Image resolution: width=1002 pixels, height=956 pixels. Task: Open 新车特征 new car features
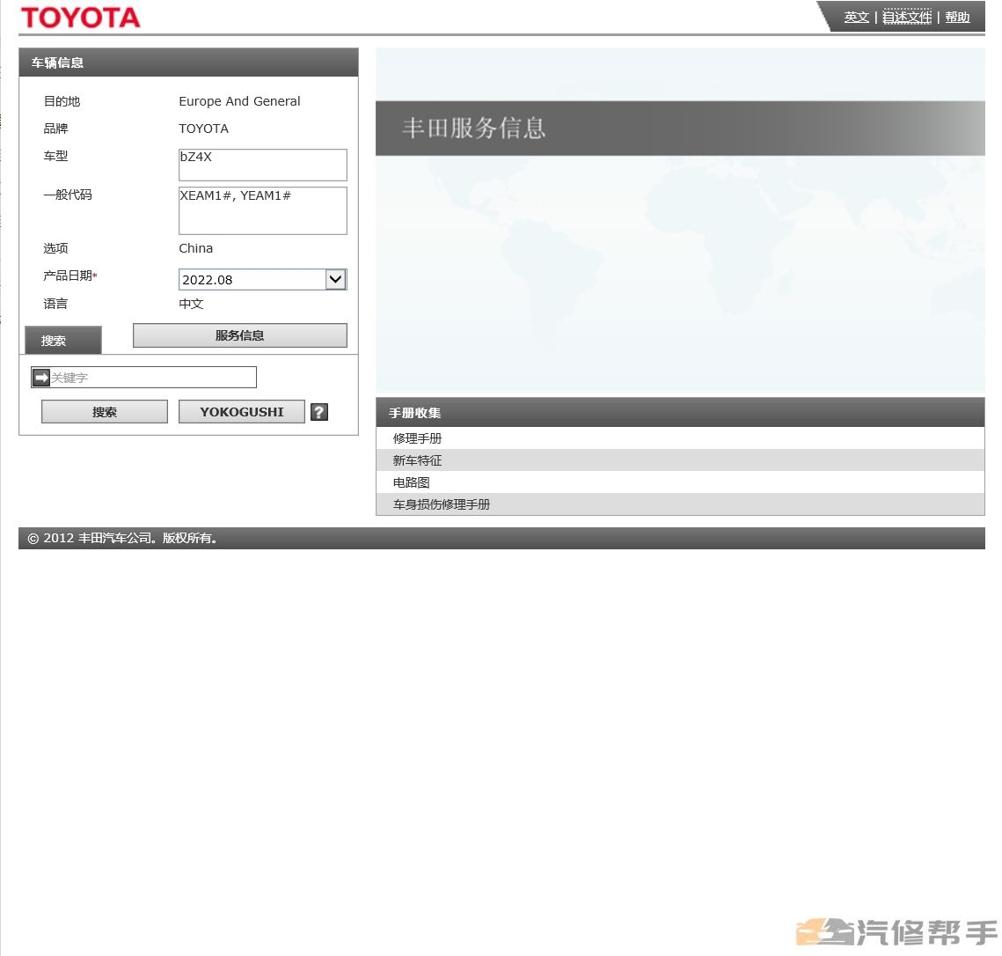click(680, 460)
